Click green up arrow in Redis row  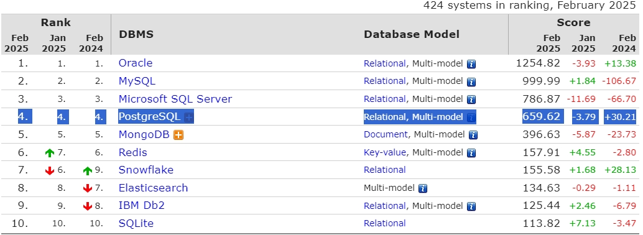pyautogui.click(x=50, y=153)
